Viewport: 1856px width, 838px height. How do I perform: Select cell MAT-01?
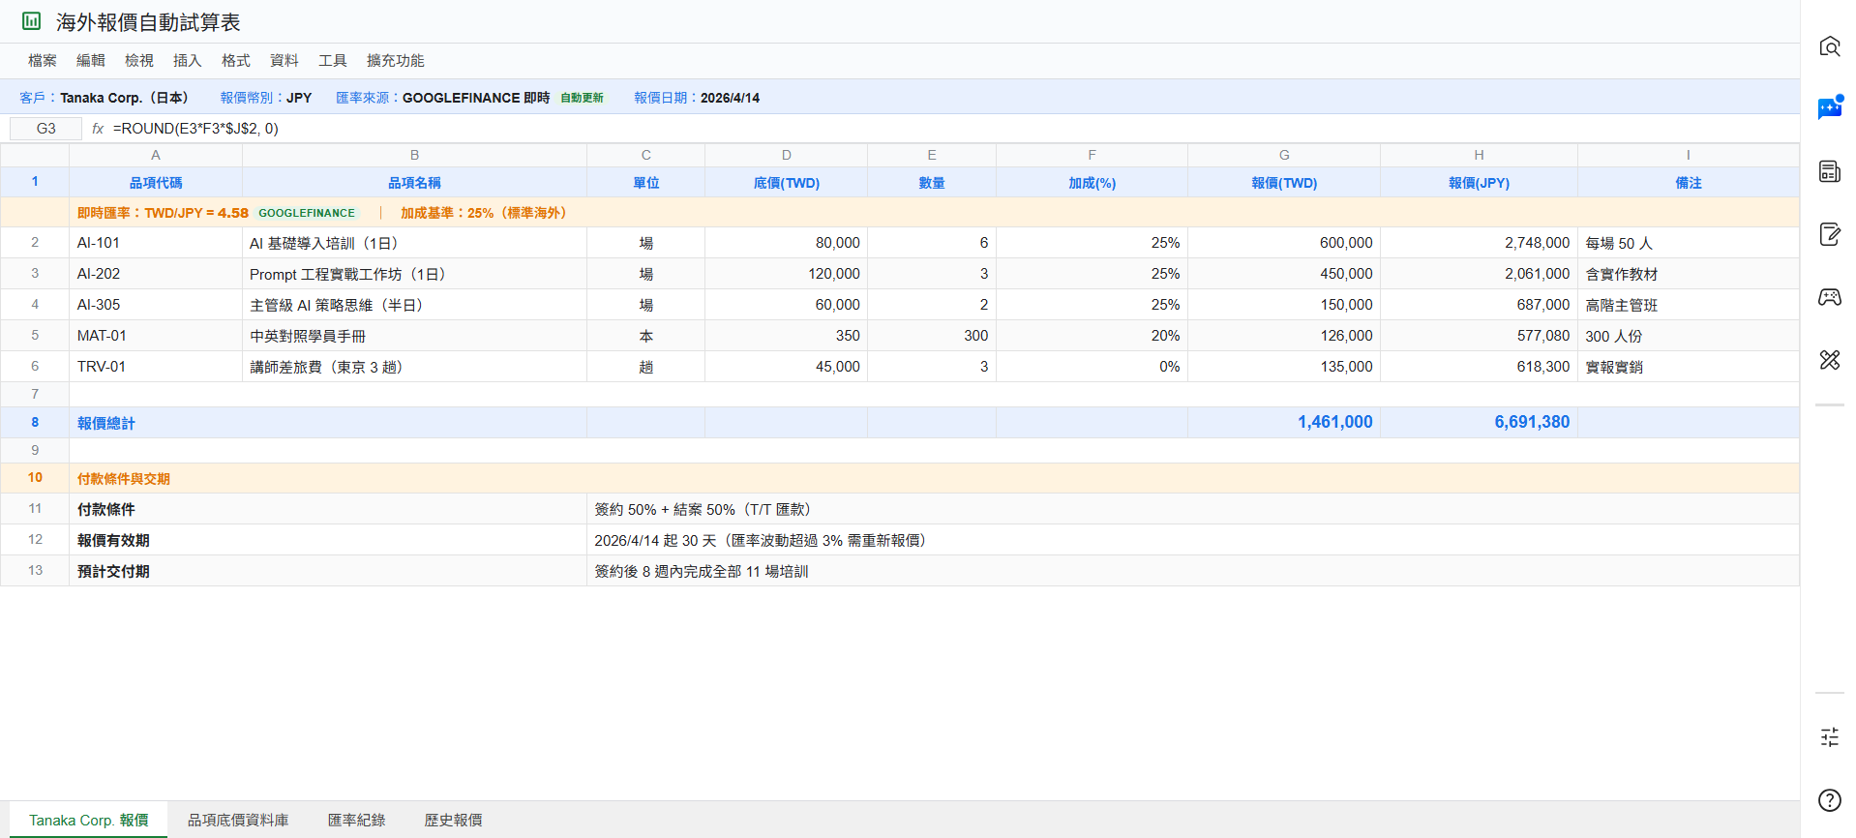(x=156, y=336)
